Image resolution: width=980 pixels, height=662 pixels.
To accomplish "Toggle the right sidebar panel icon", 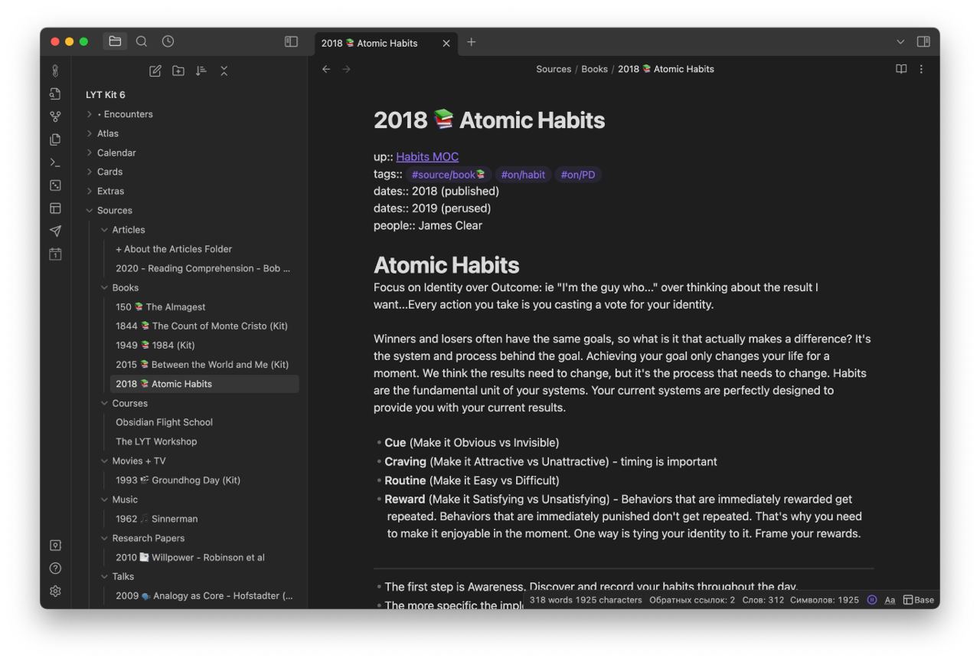I will (924, 42).
